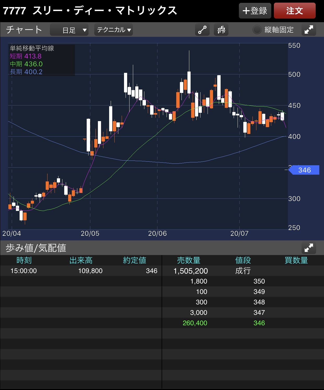Tap the 単純移動平均線 legend box
Screen dimensions: 324x390
point(42,60)
